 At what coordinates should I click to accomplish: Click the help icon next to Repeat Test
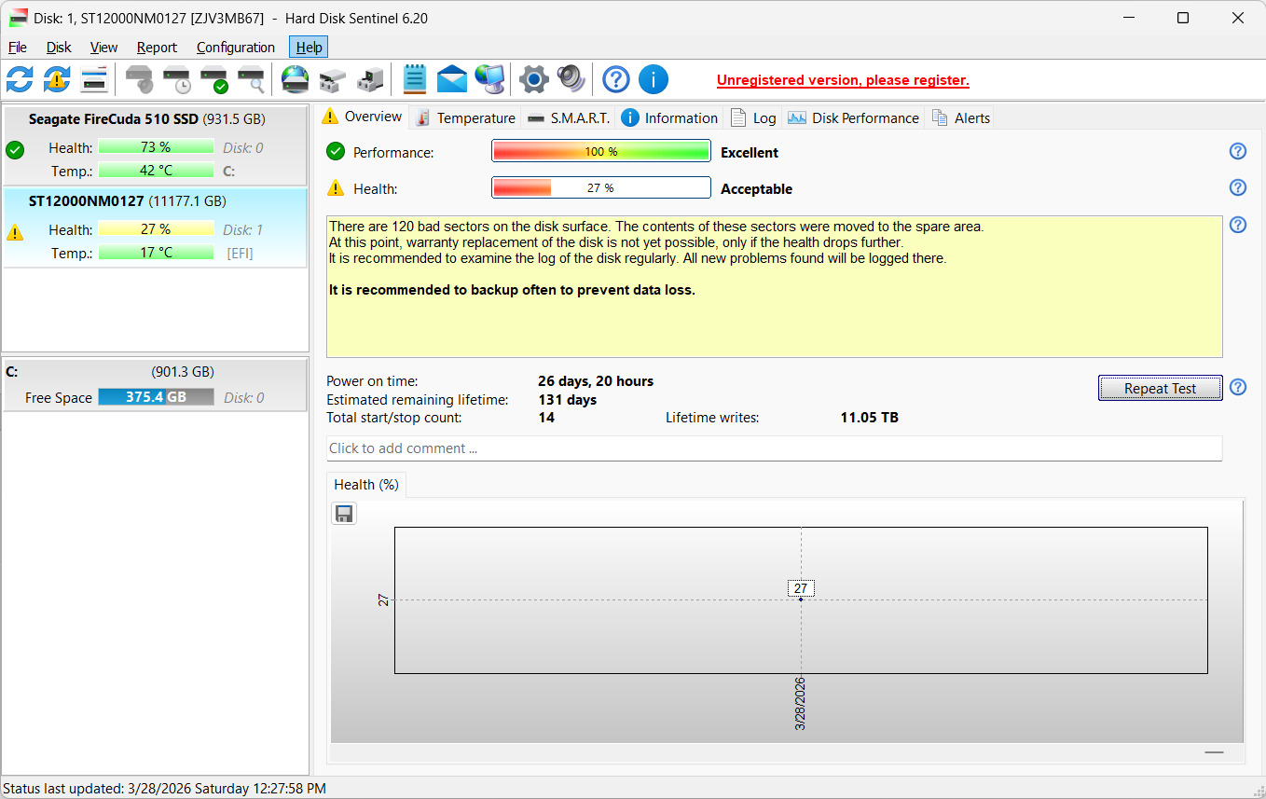(x=1238, y=387)
